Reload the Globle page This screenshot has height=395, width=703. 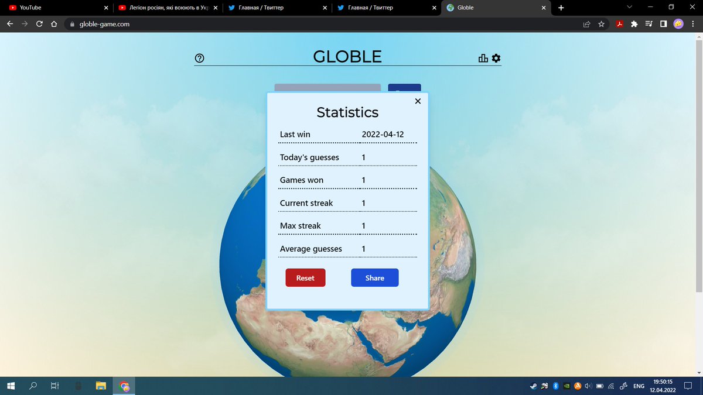click(x=39, y=24)
